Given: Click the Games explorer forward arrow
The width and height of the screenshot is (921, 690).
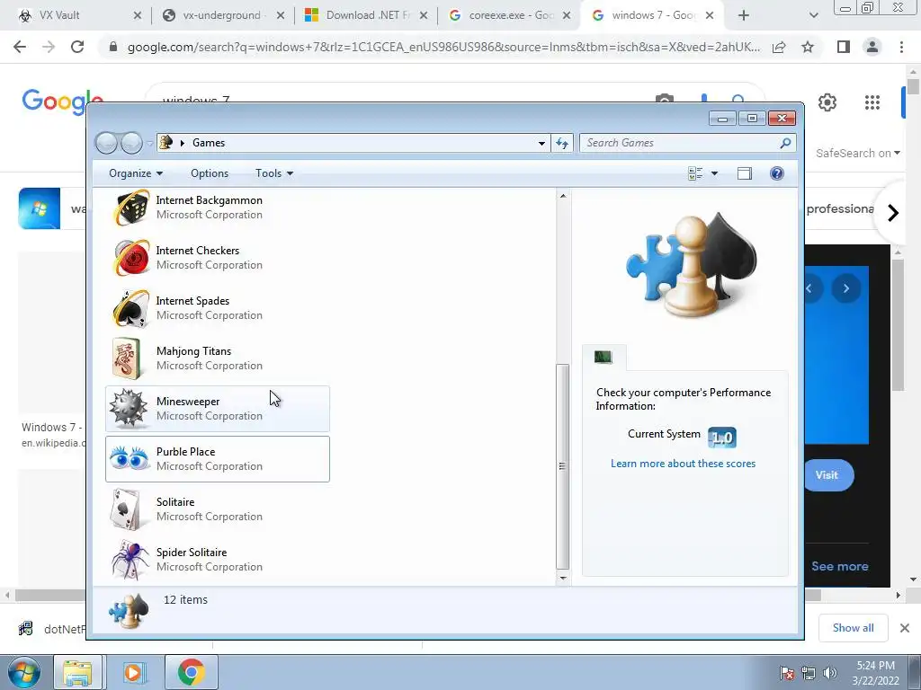Looking at the screenshot, I should point(131,143).
